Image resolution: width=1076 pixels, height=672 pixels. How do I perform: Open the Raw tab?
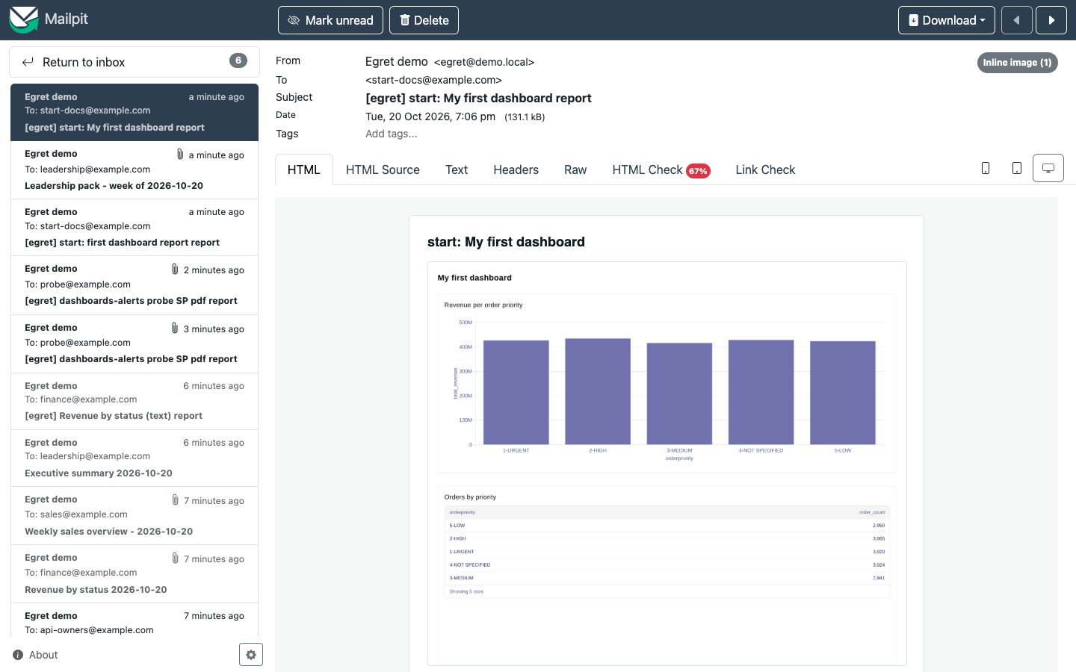575,169
